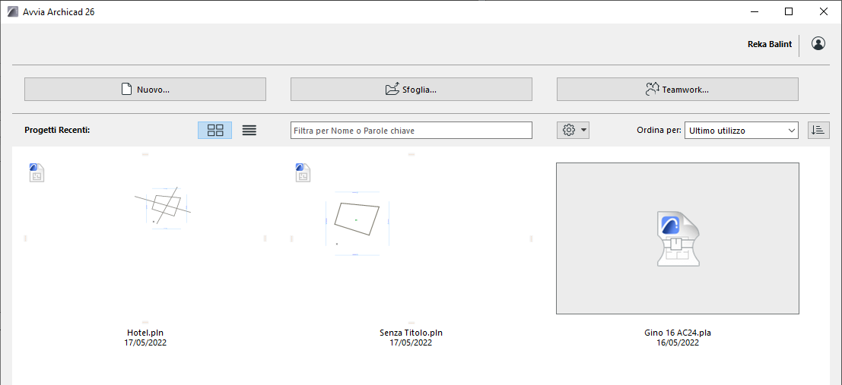Switch to list view of recent projects
This screenshot has height=385, width=842.
249,131
